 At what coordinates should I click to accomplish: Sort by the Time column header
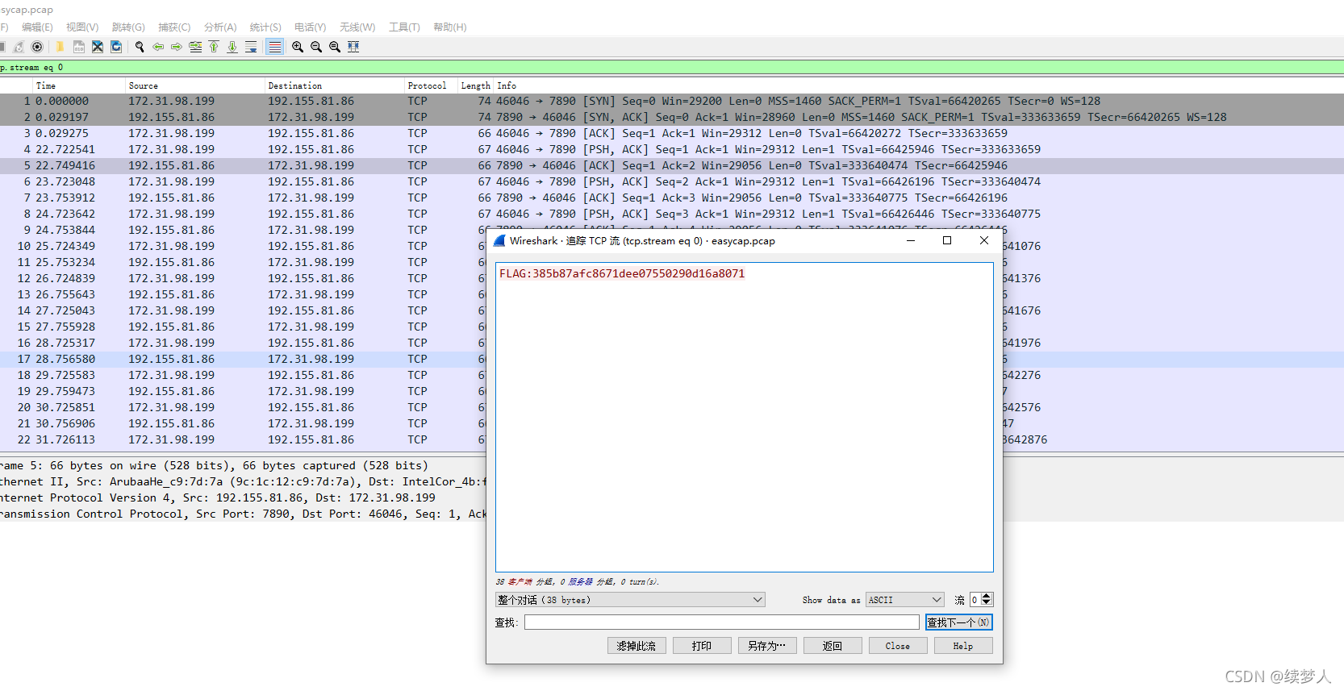[x=78, y=85]
